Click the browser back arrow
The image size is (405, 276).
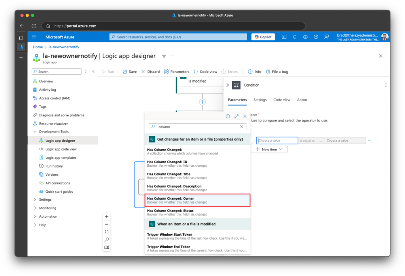point(22,26)
